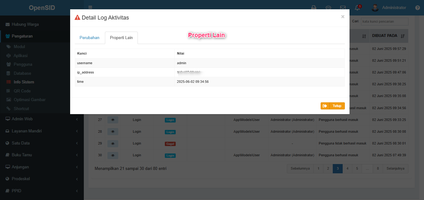Image resolution: width=424 pixels, height=200 pixels.
Task: Click the time value 2025-06-02 09:34:56
Action: pos(193,82)
